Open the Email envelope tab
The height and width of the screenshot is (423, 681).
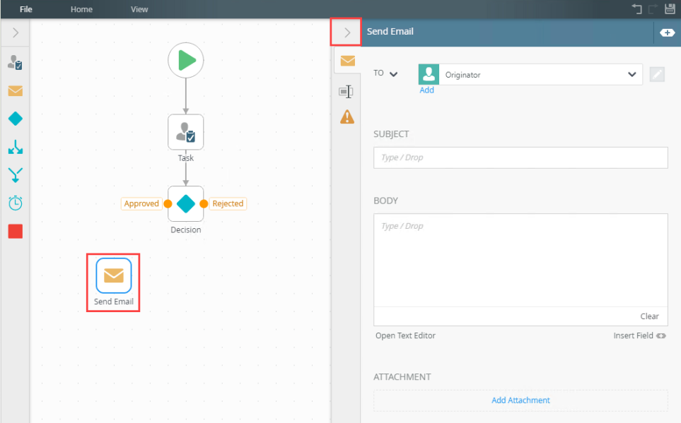347,61
